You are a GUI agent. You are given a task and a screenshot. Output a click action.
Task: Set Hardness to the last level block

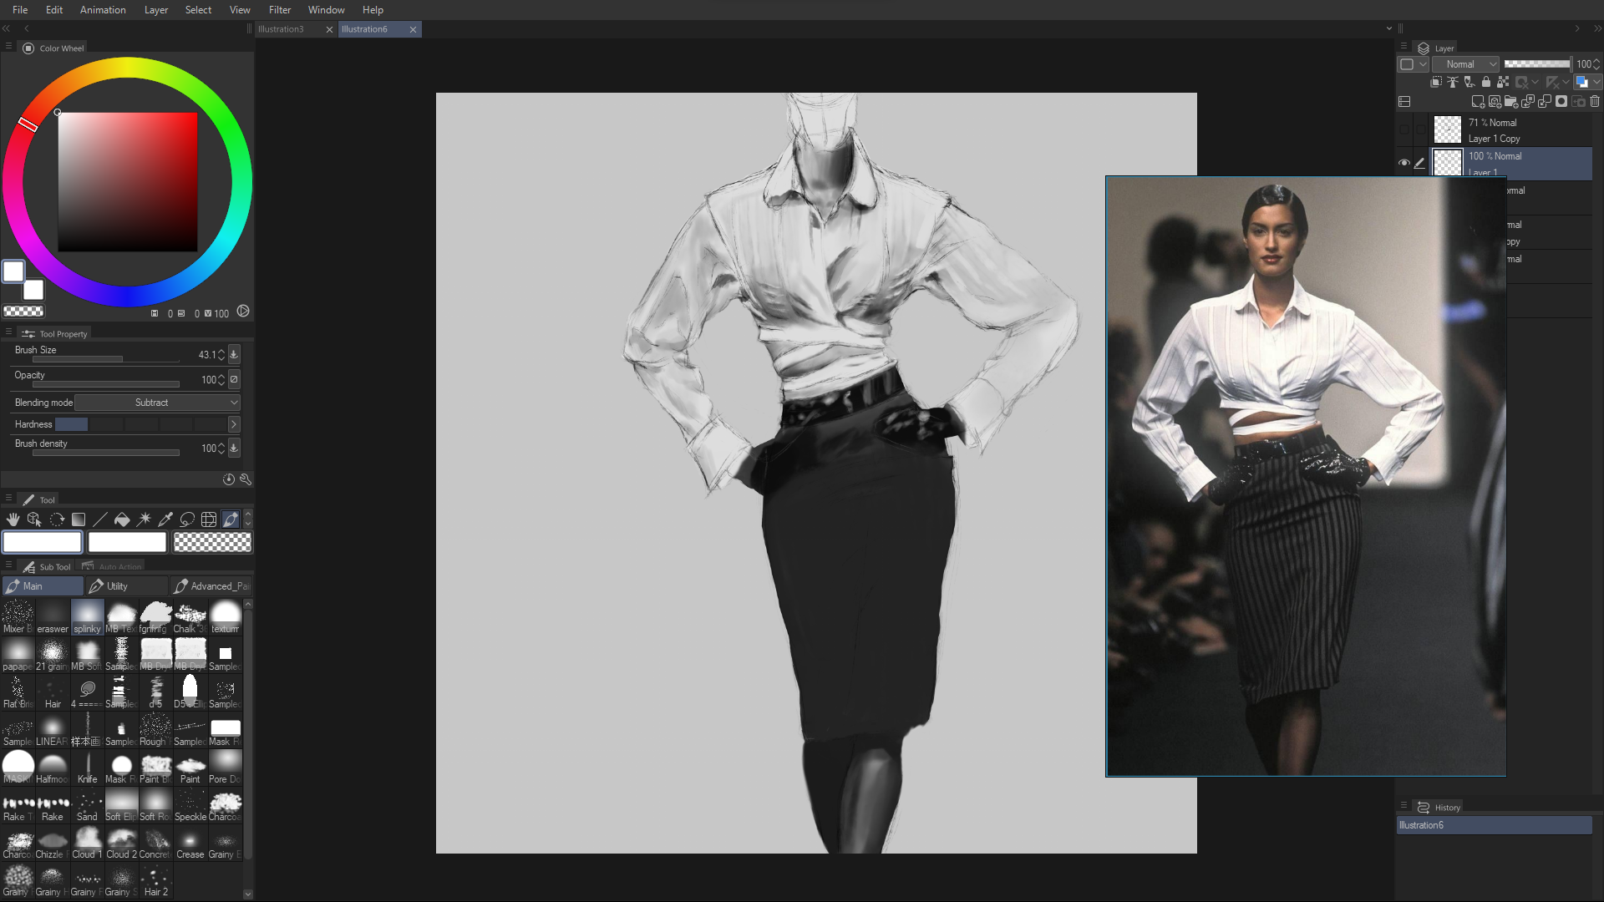[210, 424]
